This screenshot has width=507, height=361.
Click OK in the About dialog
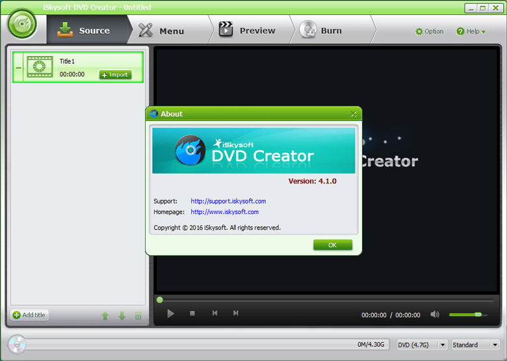(332, 245)
